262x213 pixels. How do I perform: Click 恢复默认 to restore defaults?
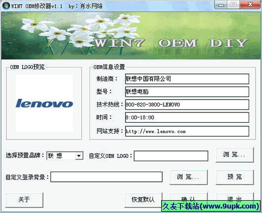[143, 200]
